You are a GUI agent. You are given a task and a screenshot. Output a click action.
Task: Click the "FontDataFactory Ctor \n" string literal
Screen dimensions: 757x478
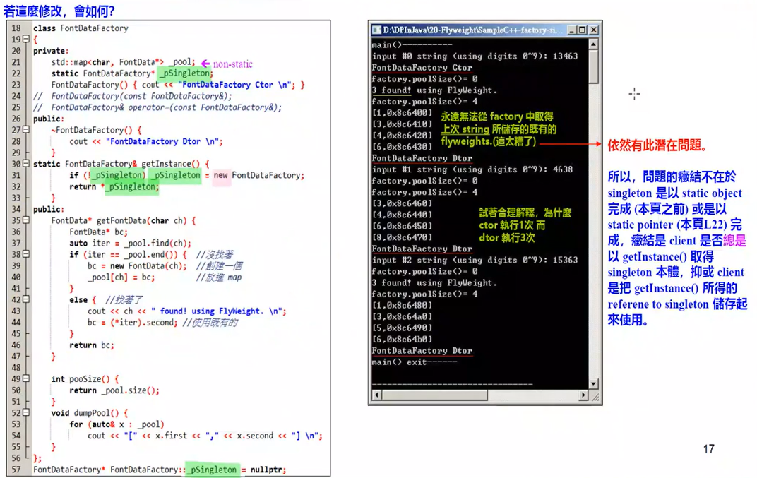235,85
